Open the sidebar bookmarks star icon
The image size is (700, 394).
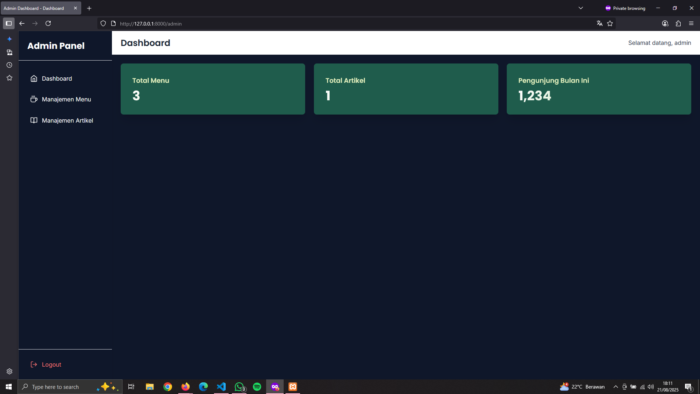9,78
